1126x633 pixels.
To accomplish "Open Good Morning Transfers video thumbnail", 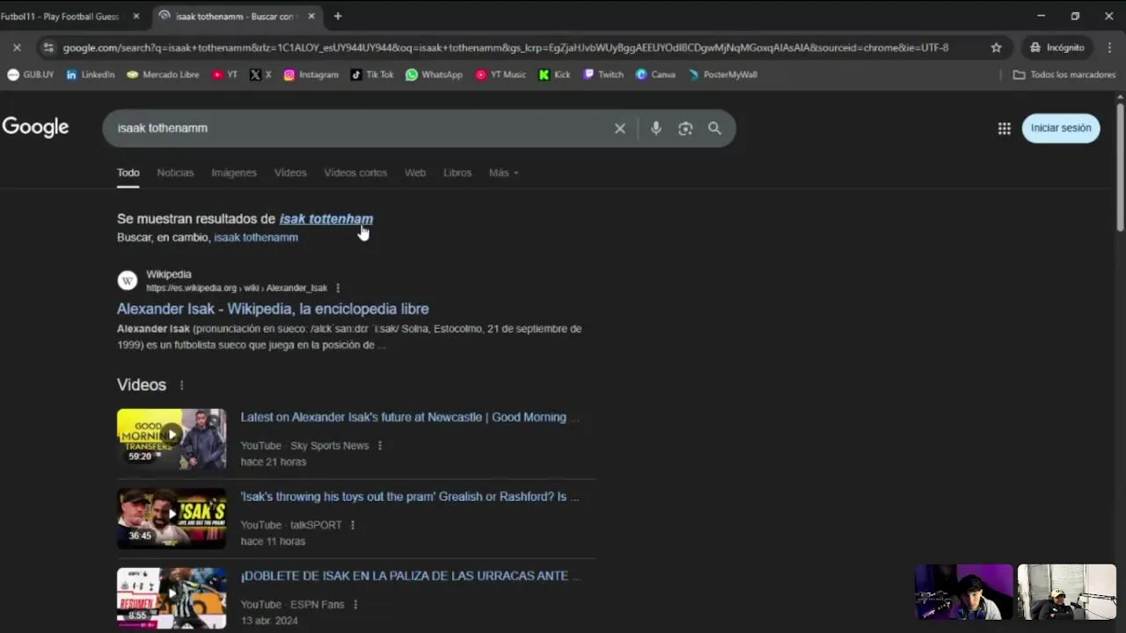I will click(172, 439).
